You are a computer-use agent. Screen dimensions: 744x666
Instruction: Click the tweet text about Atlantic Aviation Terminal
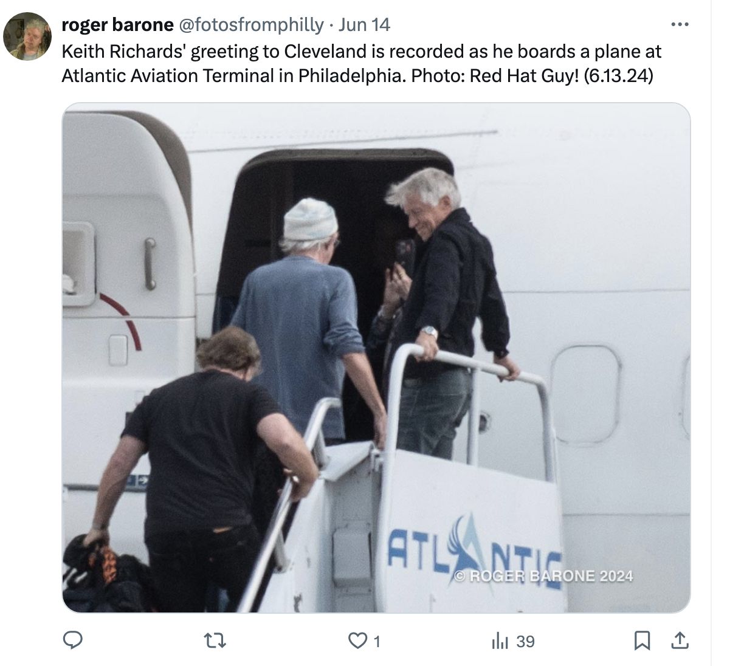coord(361,63)
